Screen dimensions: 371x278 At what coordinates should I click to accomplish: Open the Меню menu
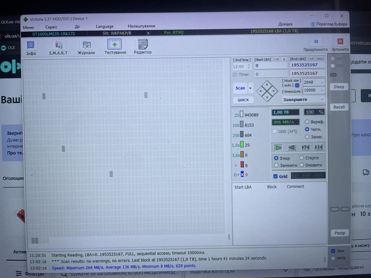click(28, 27)
